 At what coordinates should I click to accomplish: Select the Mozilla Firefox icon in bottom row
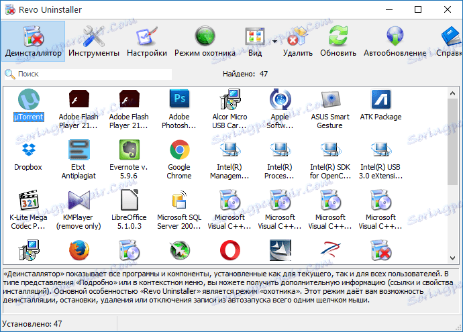click(79, 251)
